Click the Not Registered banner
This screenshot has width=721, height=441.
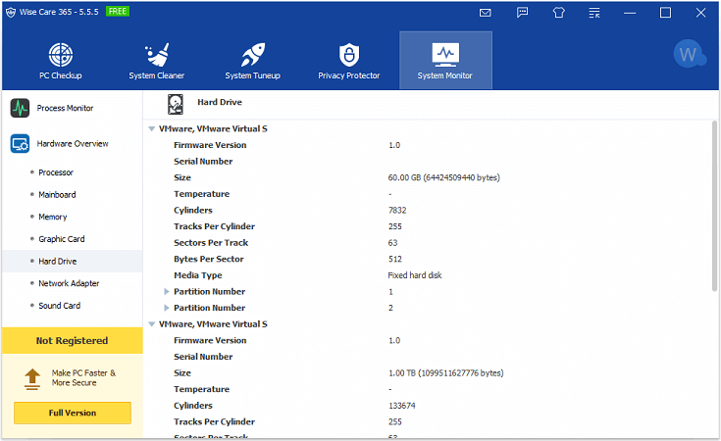(73, 341)
